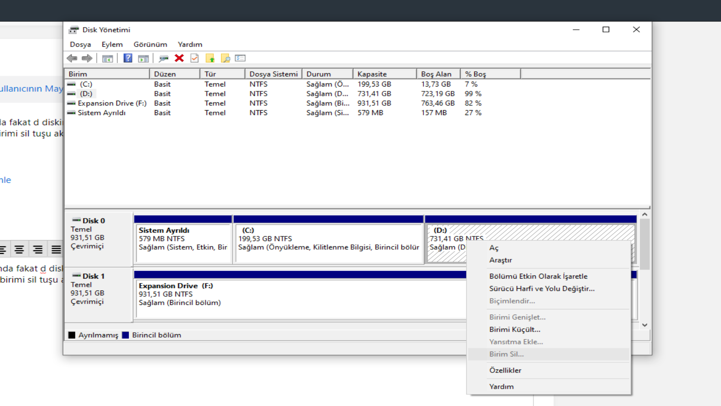Click the blue Birincil bölüm legend swatch
Screen dimensions: 721x406
coord(126,335)
